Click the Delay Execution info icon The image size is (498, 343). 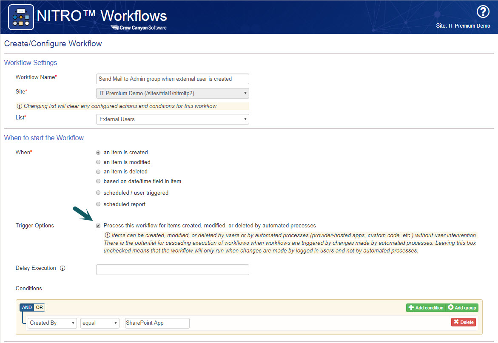[63, 268]
